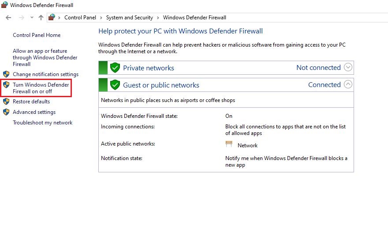Click the firewall state value On
The image size is (388, 226).
229,116
